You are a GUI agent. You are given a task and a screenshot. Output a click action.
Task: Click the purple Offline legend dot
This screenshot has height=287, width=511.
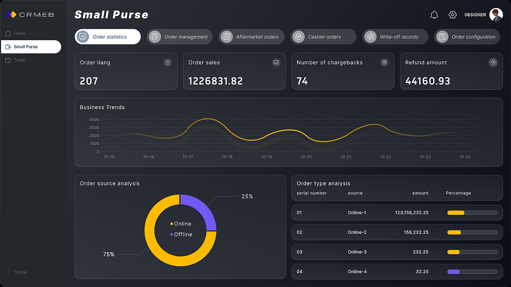click(x=172, y=234)
